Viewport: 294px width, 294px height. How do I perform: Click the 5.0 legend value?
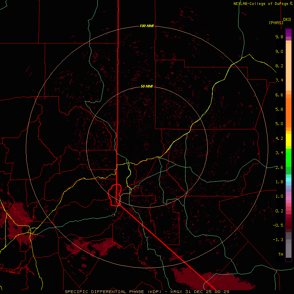[279, 124]
